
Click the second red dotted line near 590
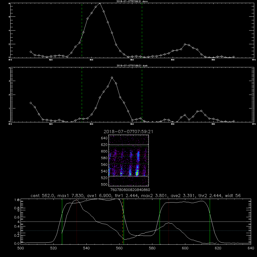(x=169, y=222)
